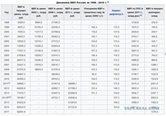The image size is (166, 116).
Task: Select the value 8943,6 cell
Action: coord(21,37)
